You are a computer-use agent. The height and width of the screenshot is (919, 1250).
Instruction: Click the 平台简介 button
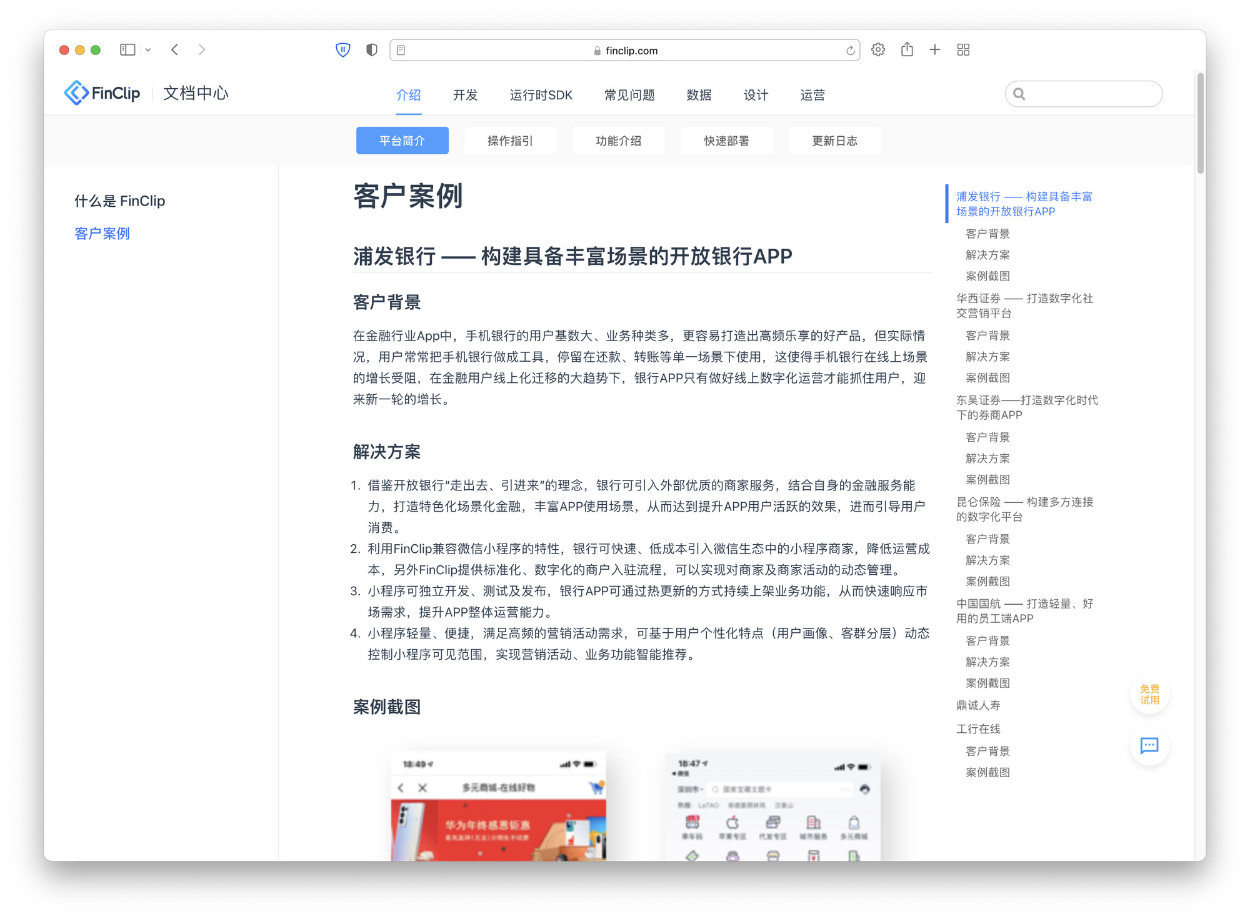[x=402, y=141]
